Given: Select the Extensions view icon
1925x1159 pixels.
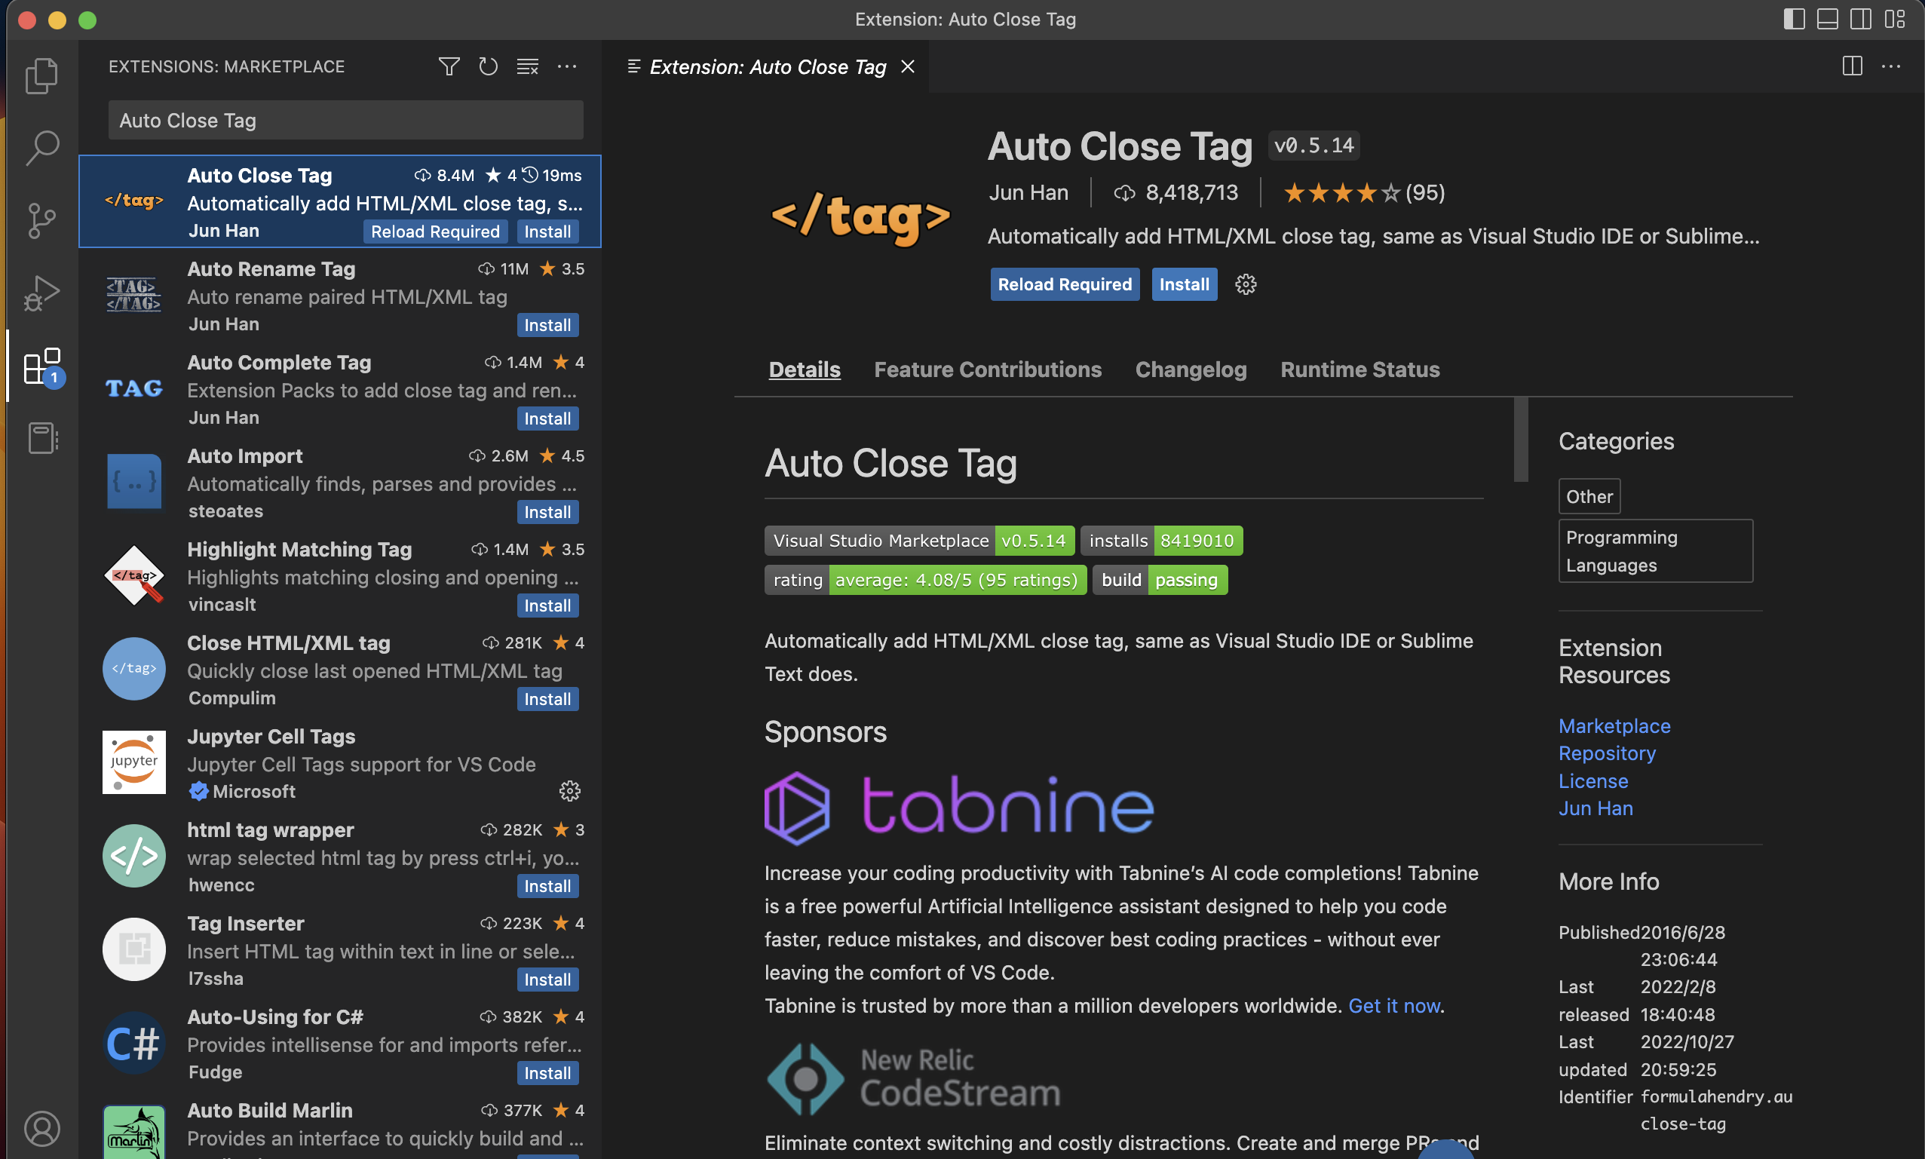Looking at the screenshot, I should [x=42, y=366].
